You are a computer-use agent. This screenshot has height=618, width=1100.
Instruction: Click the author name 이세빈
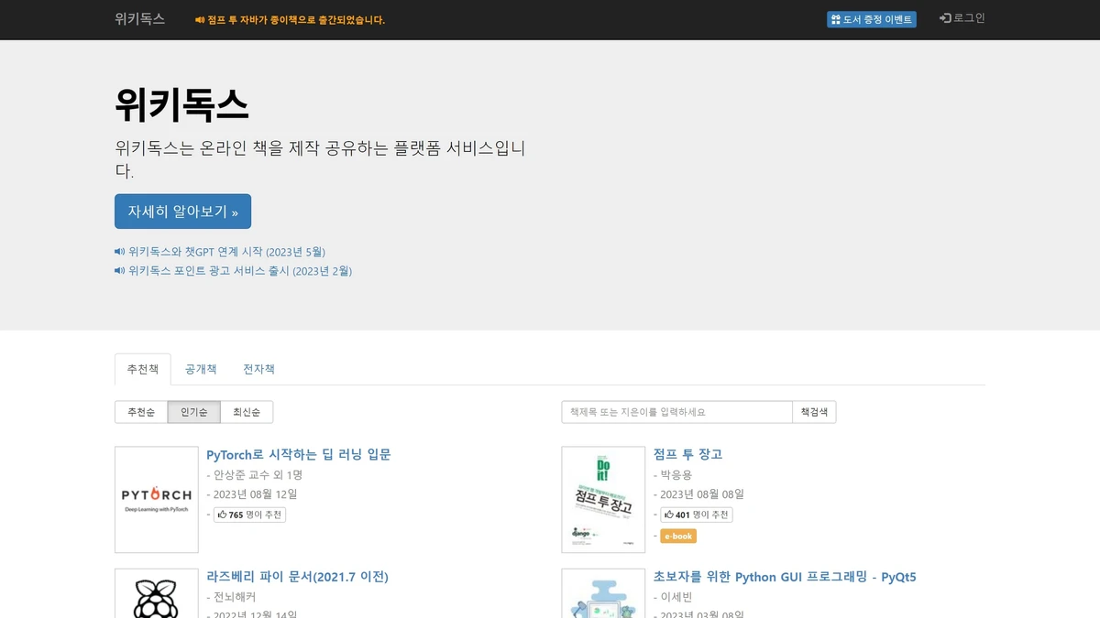[676, 597]
